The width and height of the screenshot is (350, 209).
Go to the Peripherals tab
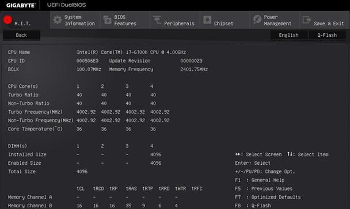[x=175, y=20]
